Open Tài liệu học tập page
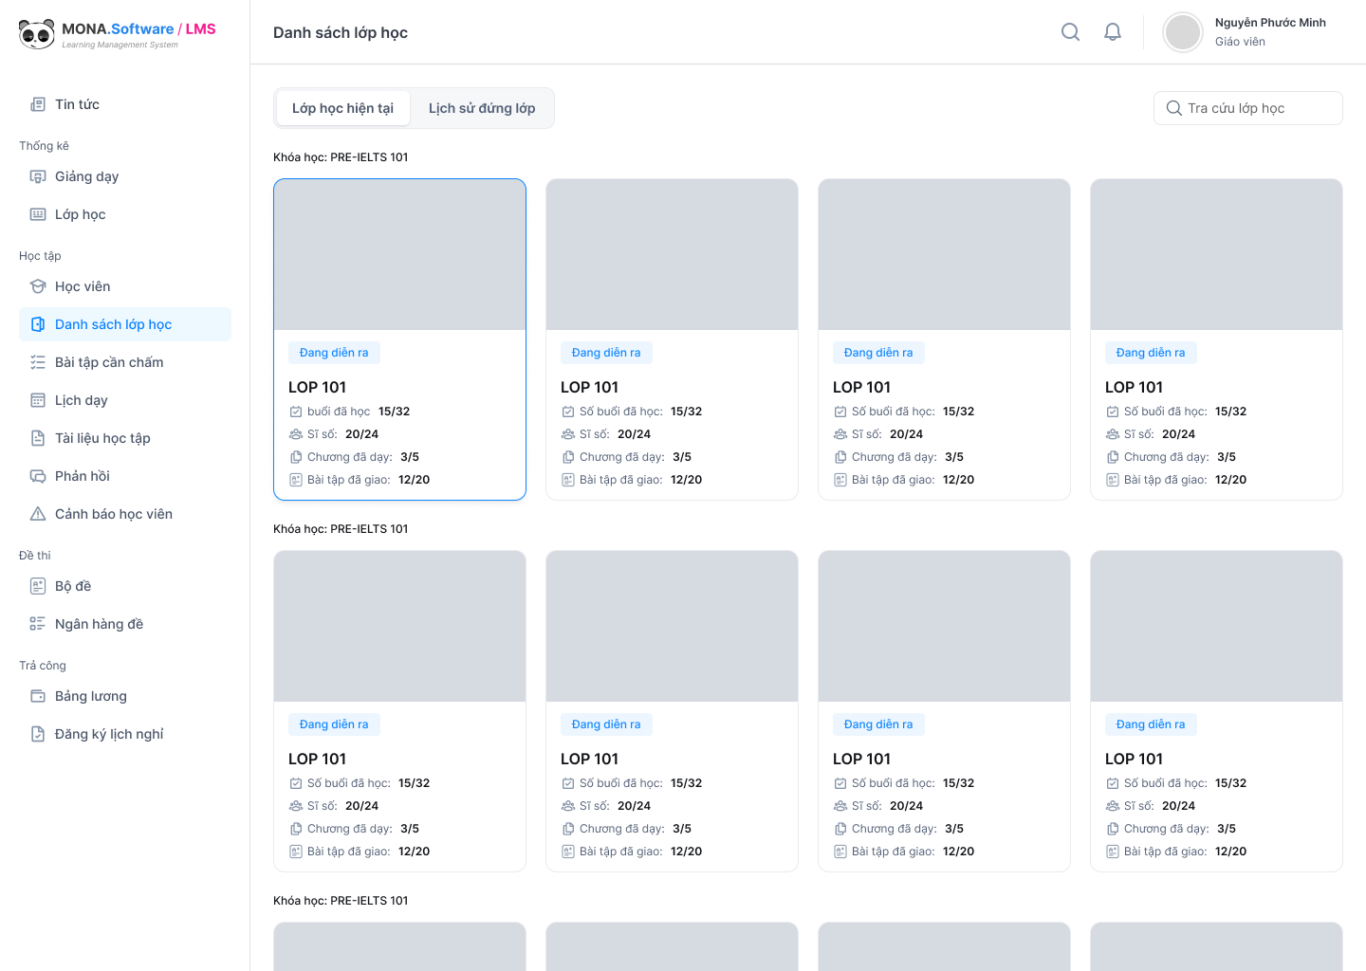 point(102,438)
